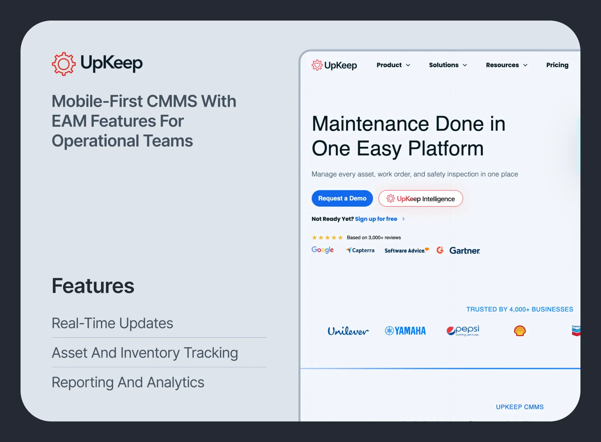Image resolution: width=601 pixels, height=442 pixels.
Task: Follow the Sign up for free link
Action: click(376, 219)
